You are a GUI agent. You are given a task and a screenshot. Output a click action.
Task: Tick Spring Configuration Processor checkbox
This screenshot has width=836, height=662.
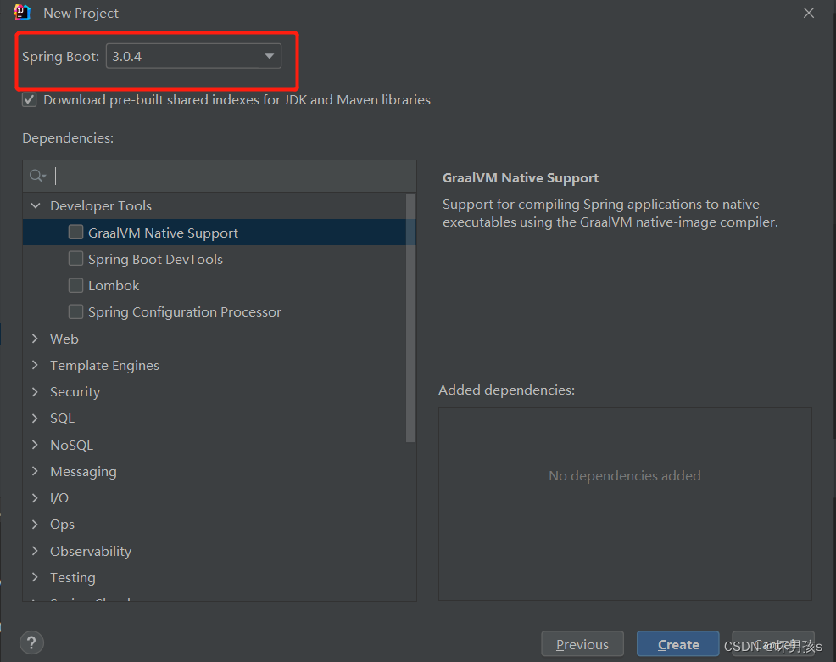75,311
